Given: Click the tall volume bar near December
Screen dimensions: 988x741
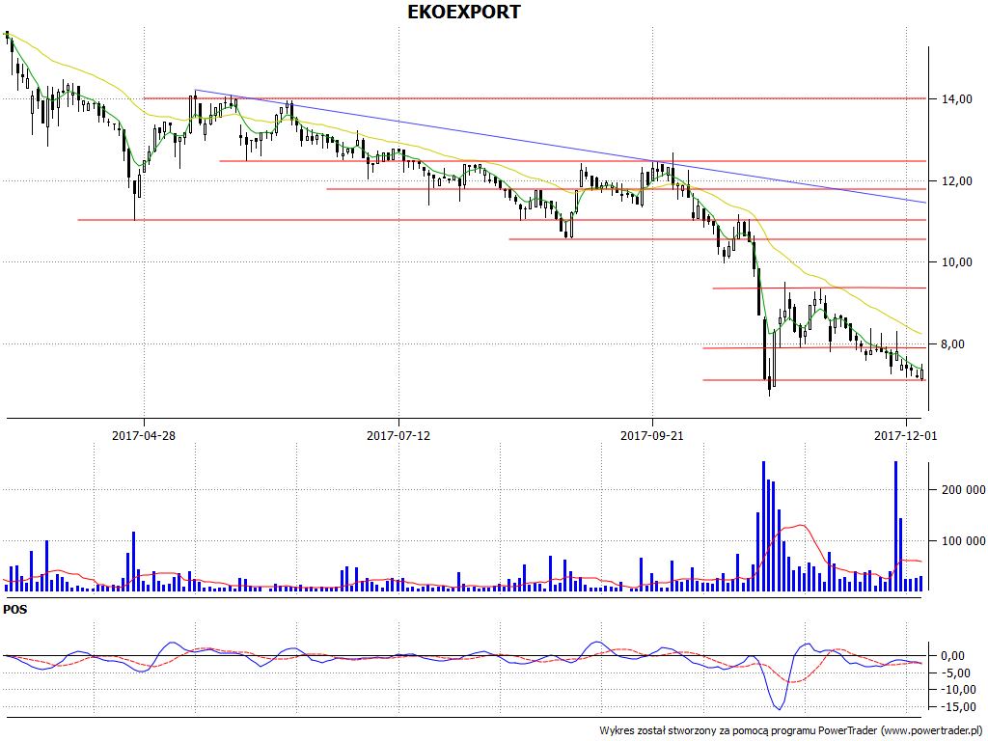Looking at the screenshot, I should (x=895, y=526).
